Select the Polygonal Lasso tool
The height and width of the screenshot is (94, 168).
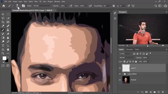point(3,18)
